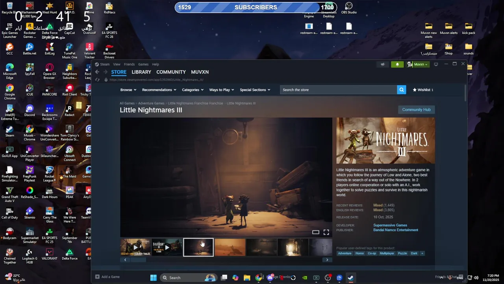Open the Browse dropdown menu

(x=128, y=90)
